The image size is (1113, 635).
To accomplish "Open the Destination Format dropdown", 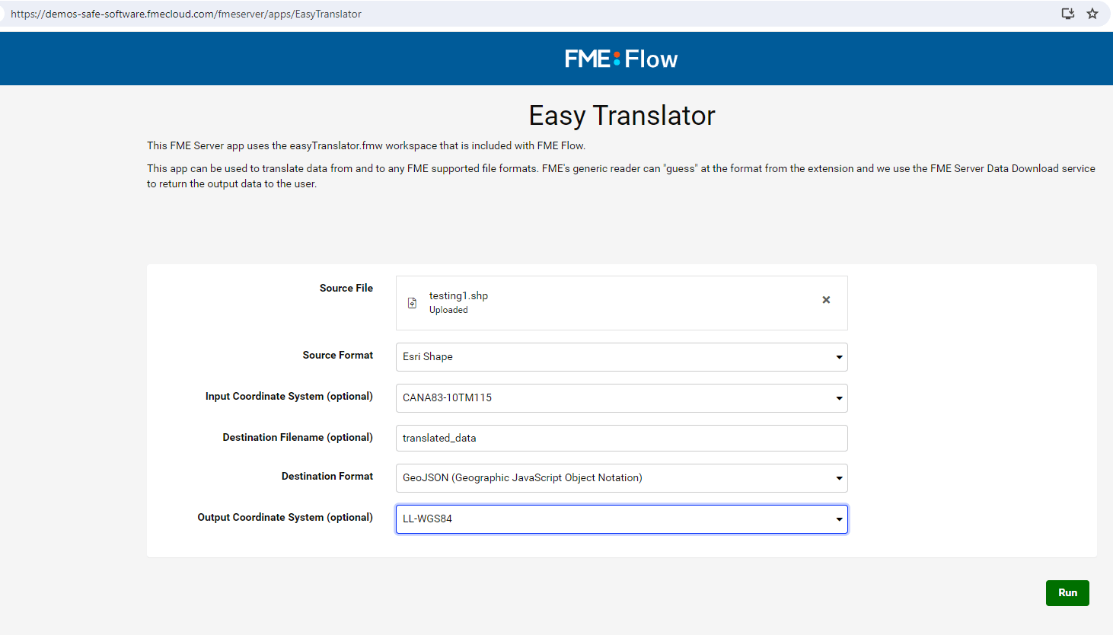I will click(621, 478).
